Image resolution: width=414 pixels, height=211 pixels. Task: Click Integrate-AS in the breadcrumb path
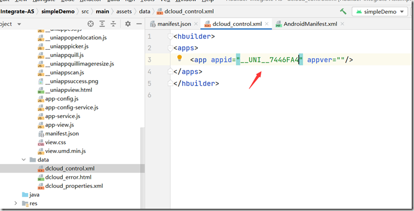(x=17, y=11)
